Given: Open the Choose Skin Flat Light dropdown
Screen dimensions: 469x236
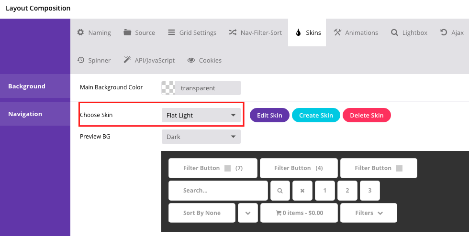Looking at the screenshot, I should (201, 115).
